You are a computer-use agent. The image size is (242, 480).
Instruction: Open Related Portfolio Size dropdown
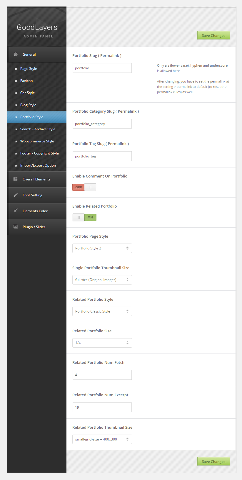[102, 343]
